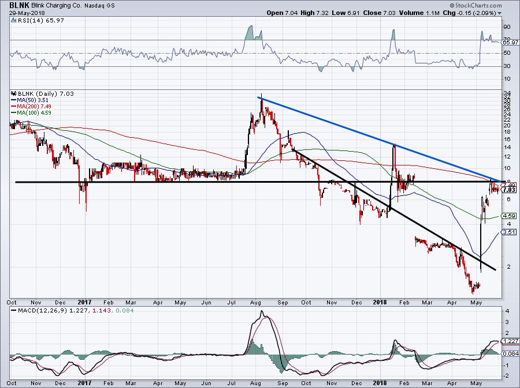Viewport: 520px width, 388px height.
Task: Click the 2017 label on price panel axis
Action: pos(84,302)
